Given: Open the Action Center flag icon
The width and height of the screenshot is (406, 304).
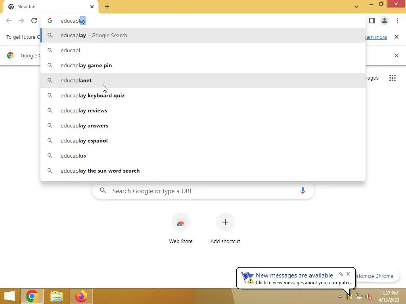Looking at the screenshot, I should pyautogui.click(x=349, y=296).
